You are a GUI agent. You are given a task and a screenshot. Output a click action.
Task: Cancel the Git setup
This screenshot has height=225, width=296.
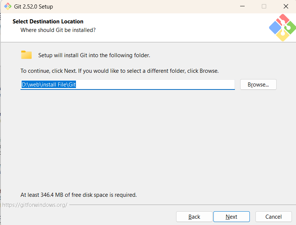click(x=274, y=217)
